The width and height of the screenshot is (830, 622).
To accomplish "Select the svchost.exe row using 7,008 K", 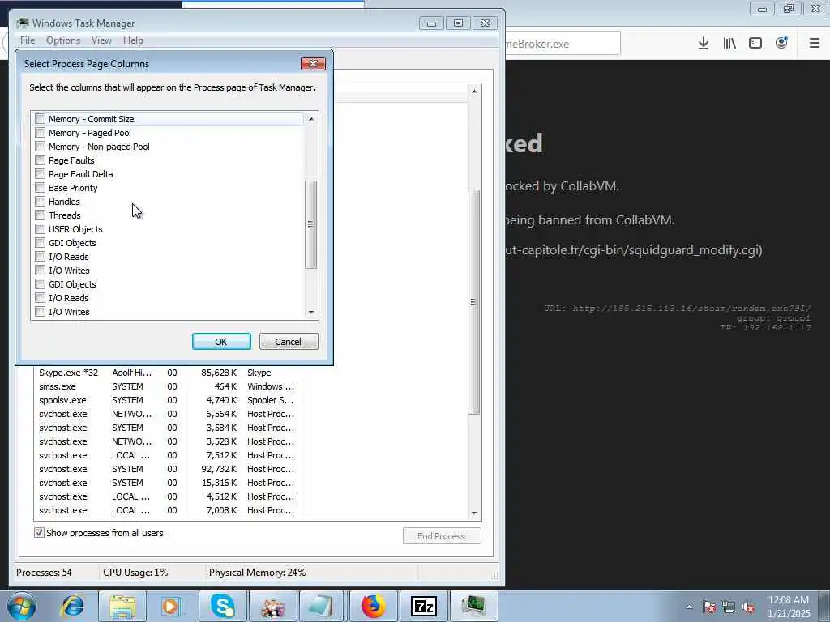I will tap(167, 510).
